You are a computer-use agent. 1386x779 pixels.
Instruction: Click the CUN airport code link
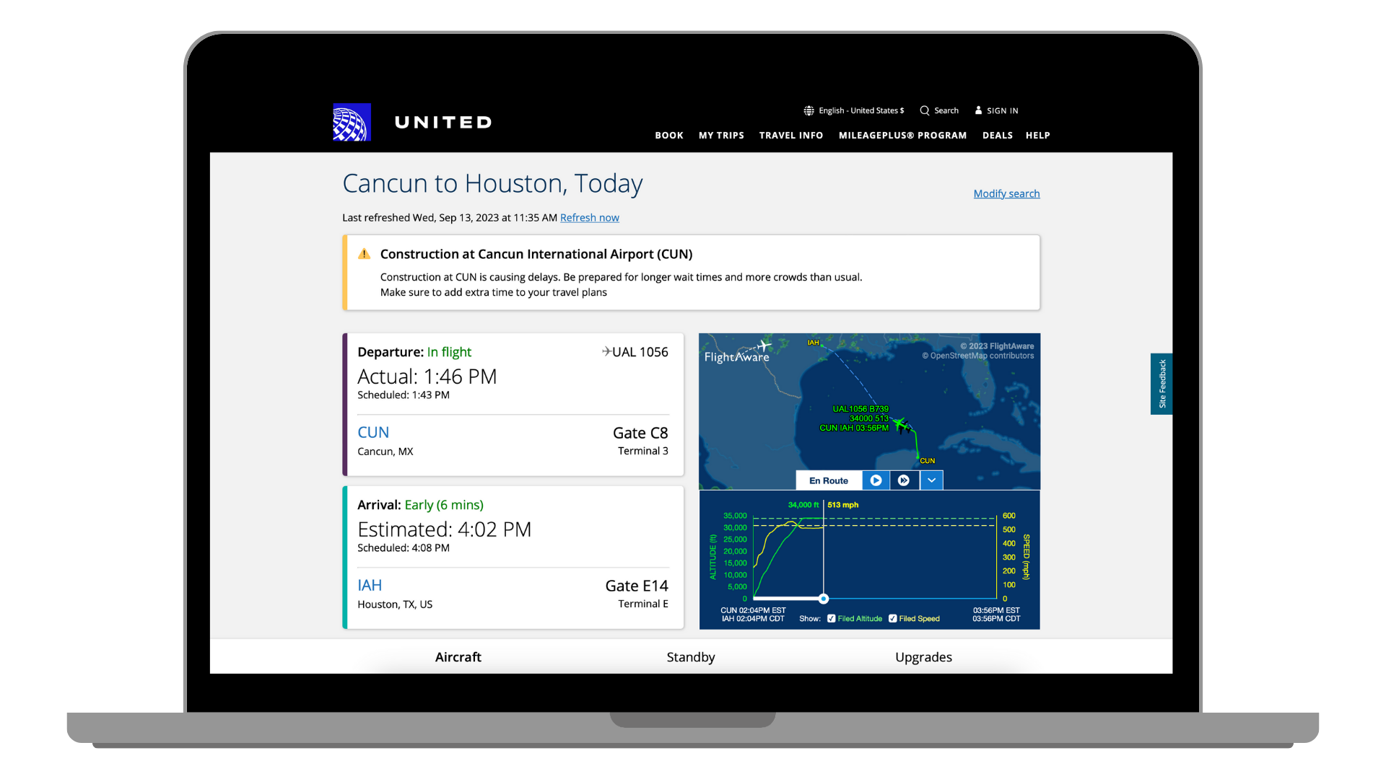click(x=372, y=433)
